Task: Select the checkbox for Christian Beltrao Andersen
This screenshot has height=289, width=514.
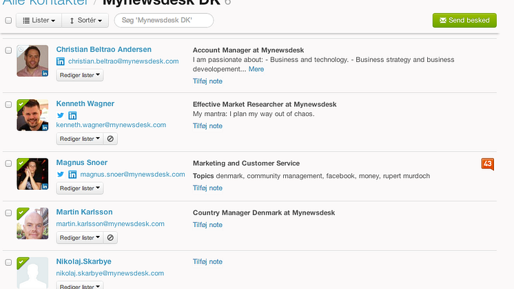Action: coord(8,50)
